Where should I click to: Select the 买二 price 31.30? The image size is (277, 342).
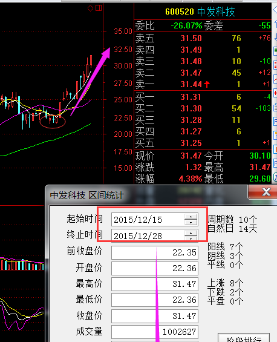point(191,108)
